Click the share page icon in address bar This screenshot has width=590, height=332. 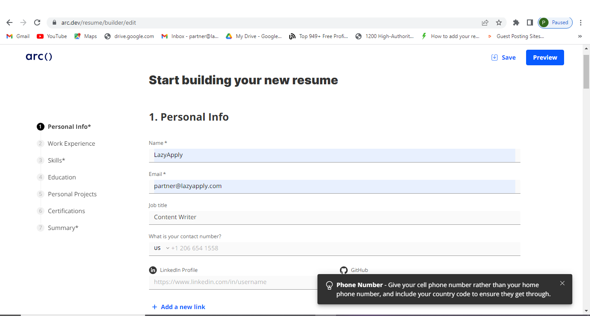coord(485,22)
